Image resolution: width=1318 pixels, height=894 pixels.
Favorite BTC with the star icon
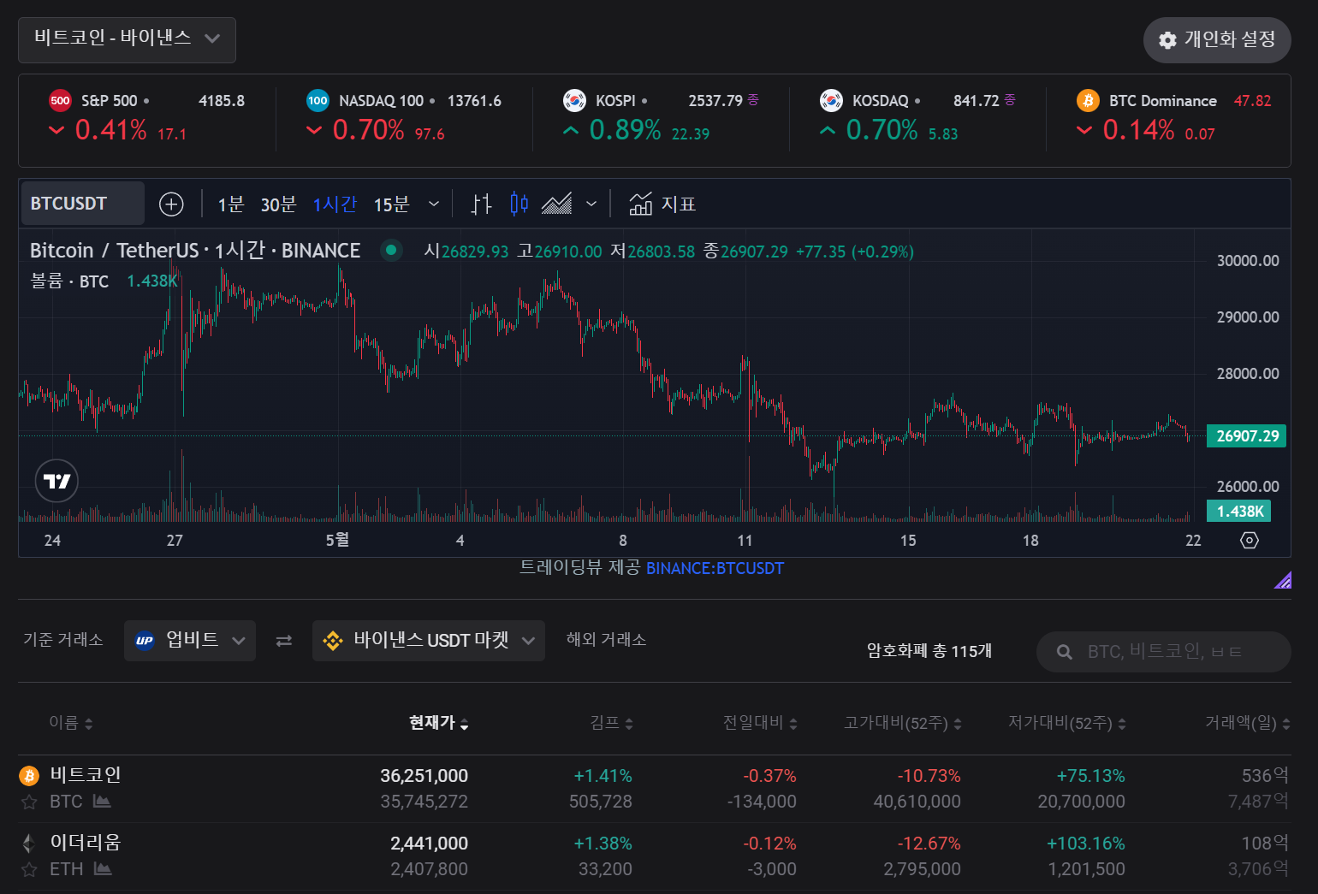pos(29,802)
